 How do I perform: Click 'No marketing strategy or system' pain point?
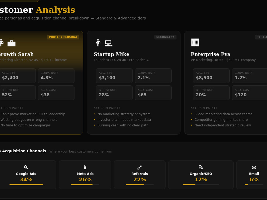coord(124,114)
